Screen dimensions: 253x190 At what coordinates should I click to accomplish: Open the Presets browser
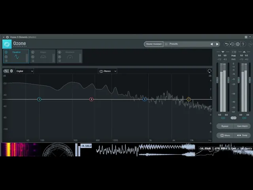point(186,44)
